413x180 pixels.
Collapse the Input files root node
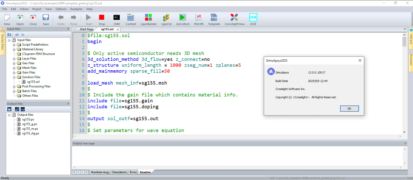point(9,40)
